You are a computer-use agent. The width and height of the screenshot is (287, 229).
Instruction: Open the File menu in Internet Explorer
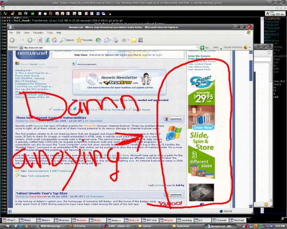coord(11,33)
